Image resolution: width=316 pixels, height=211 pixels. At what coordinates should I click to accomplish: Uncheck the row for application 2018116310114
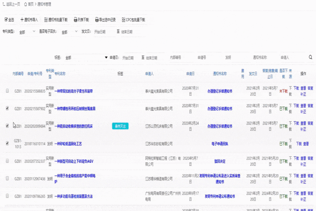pos(7,143)
